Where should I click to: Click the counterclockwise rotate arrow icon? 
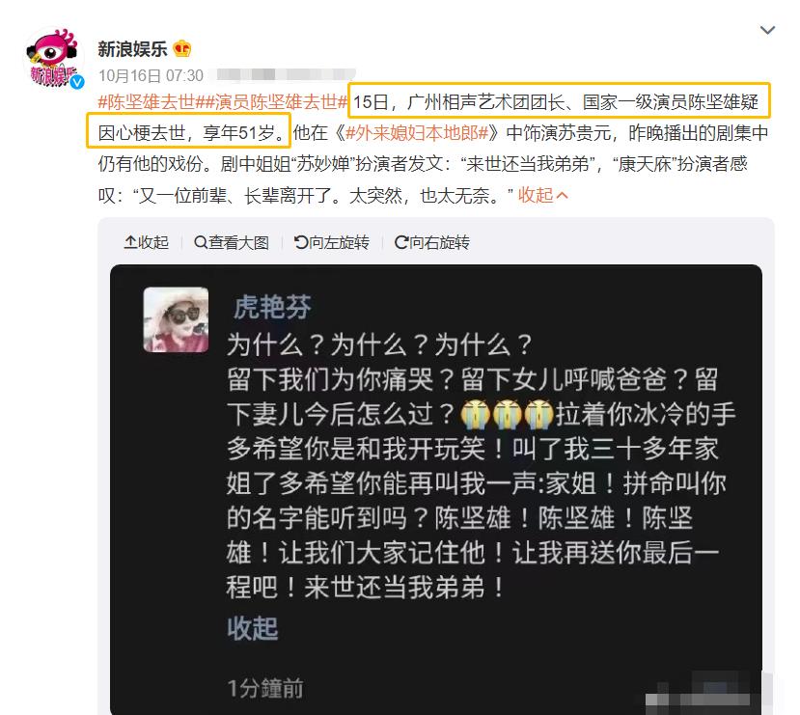point(301,242)
